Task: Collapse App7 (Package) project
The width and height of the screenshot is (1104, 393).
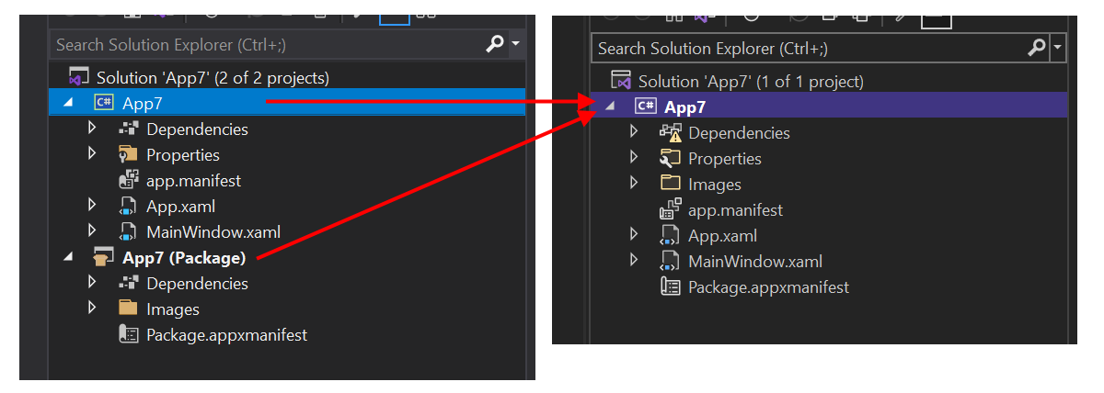Action: (x=68, y=258)
